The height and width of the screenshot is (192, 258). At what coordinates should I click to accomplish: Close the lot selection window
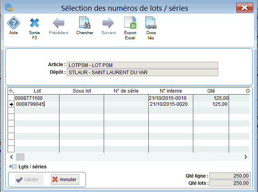[244, 7]
